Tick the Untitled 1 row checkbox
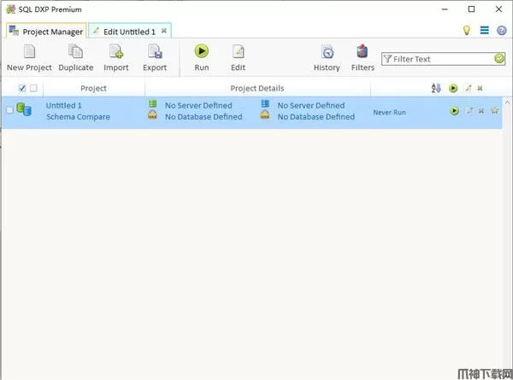The height and width of the screenshot is (380, 513). click(x=9, y=110)
